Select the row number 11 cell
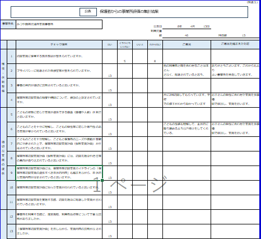Viewport: 261px width, 239px height. coord(12,202)
